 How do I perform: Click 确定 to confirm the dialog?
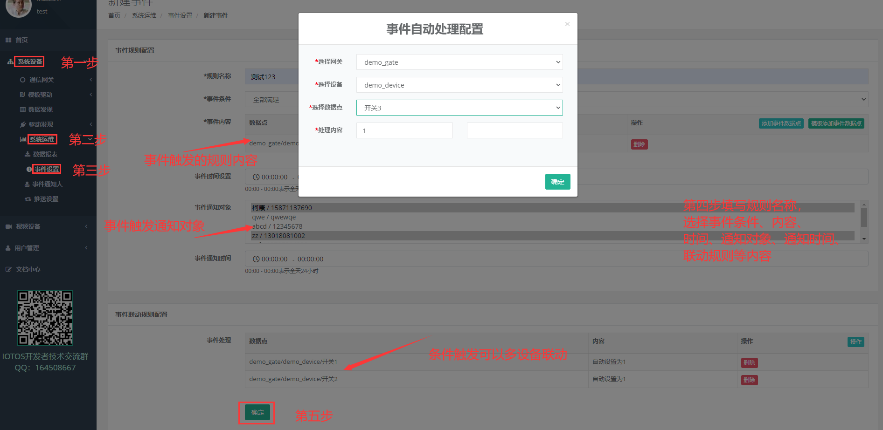(x=557, y=182)
